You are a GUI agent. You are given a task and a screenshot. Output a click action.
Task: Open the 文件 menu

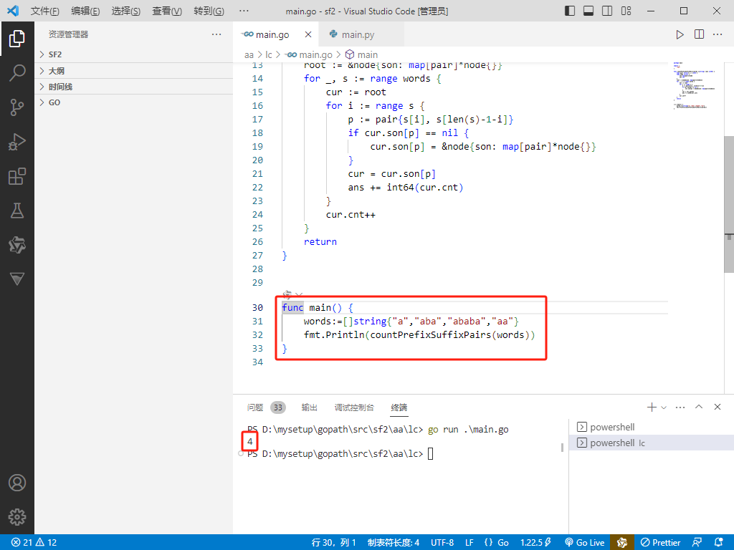click(44, 11)
